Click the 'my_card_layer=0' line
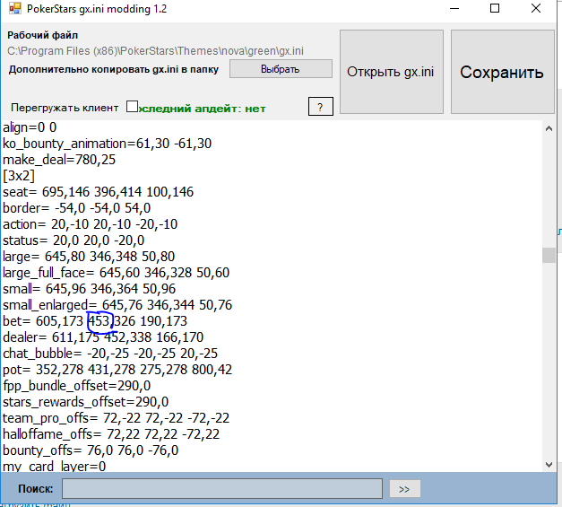 [x=55, y=466]
